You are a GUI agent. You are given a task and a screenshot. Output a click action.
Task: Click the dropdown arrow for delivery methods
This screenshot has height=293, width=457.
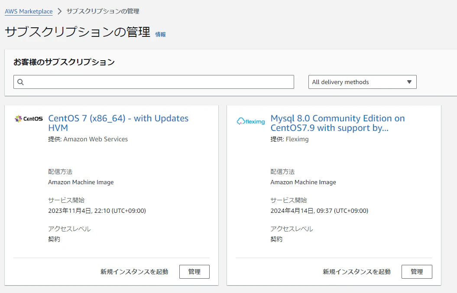[x=409, y=82]
